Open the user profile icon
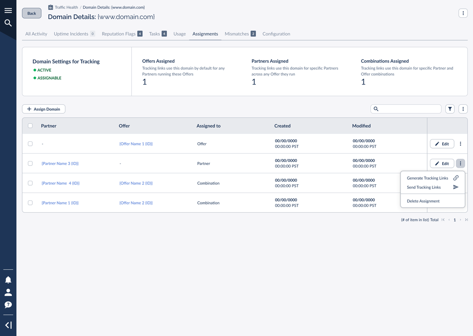The width and height of the screenshot is (473, 336). pos(8,292)
